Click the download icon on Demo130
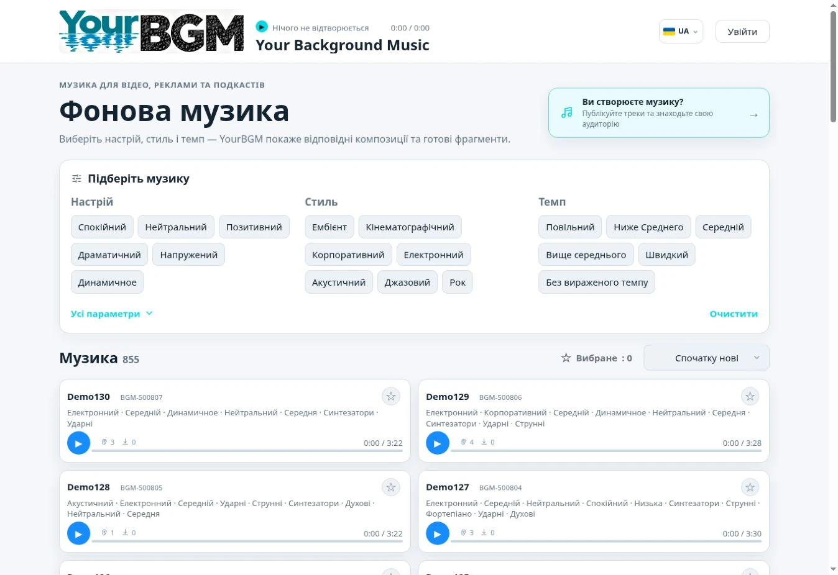Image resolution: width=838 pixels, height=575 pixels. (125, 442)
